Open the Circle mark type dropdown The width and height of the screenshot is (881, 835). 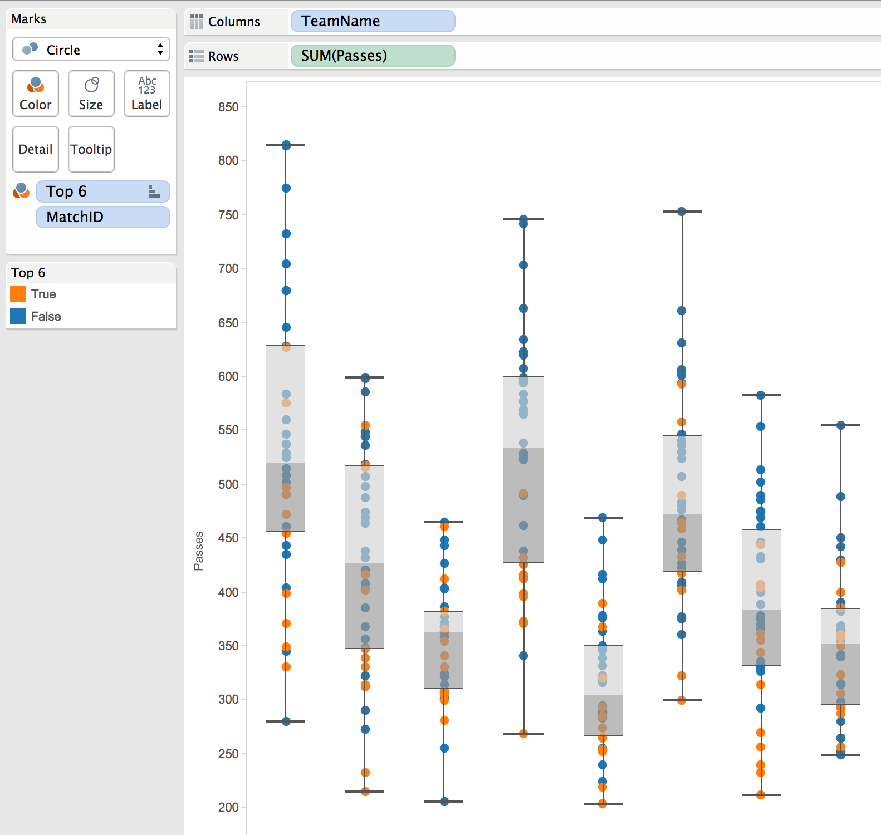click(91, 50)
